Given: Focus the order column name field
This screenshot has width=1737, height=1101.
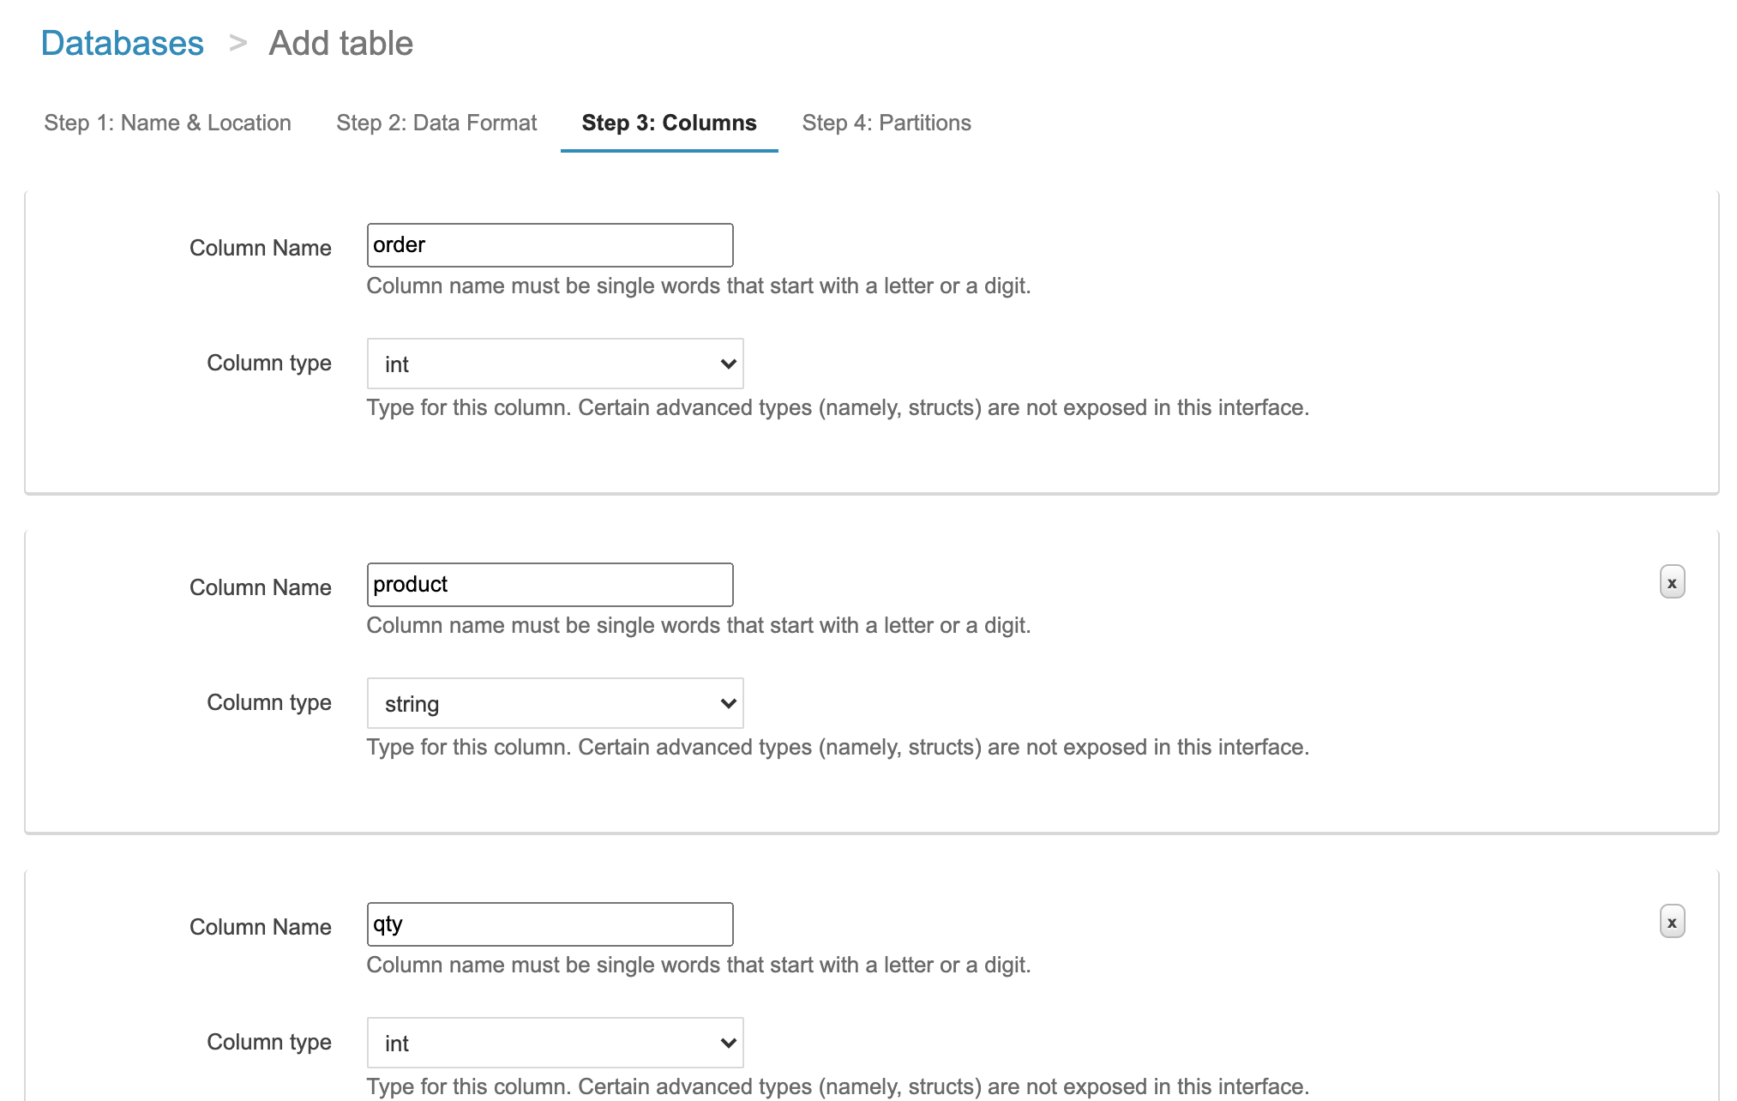Looking at the screenshot, I should click(x=550, y=245).
